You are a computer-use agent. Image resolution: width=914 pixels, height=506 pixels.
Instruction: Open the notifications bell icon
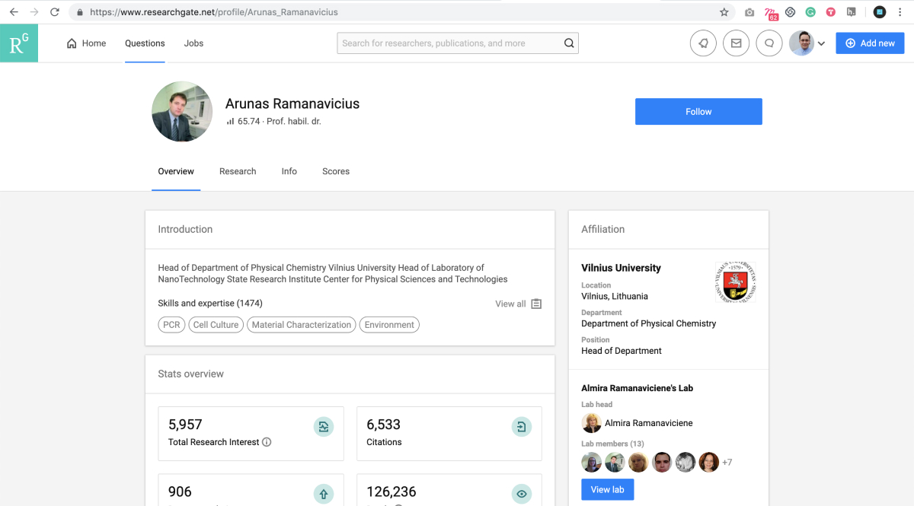(x=702, y=43)
